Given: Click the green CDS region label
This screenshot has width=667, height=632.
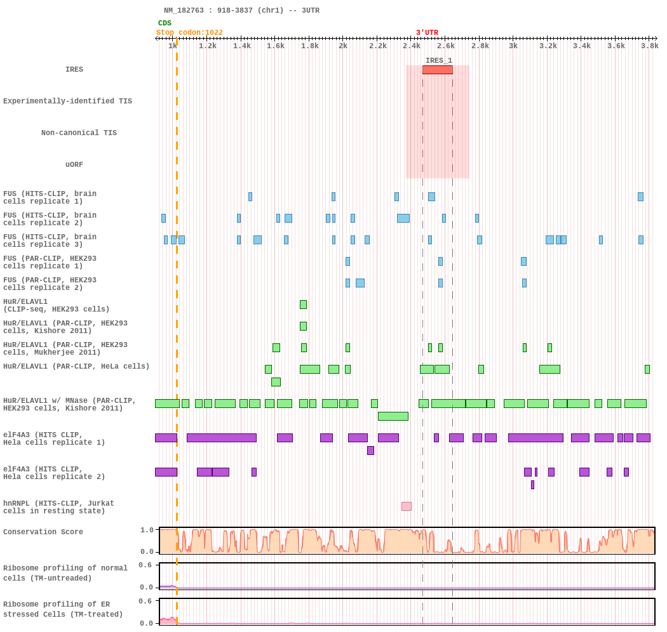Looking at the screenshot, I should coord(165,23).
